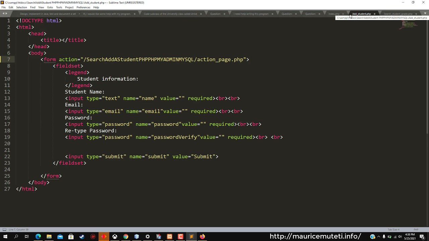
Task: Open File Explorer from the taskbar
Action: pyautogui.click(x=49, y=237)
